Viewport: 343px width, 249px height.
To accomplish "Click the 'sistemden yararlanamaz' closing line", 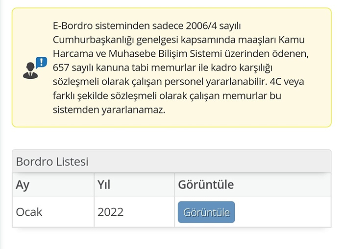I will tap(109, 110).
